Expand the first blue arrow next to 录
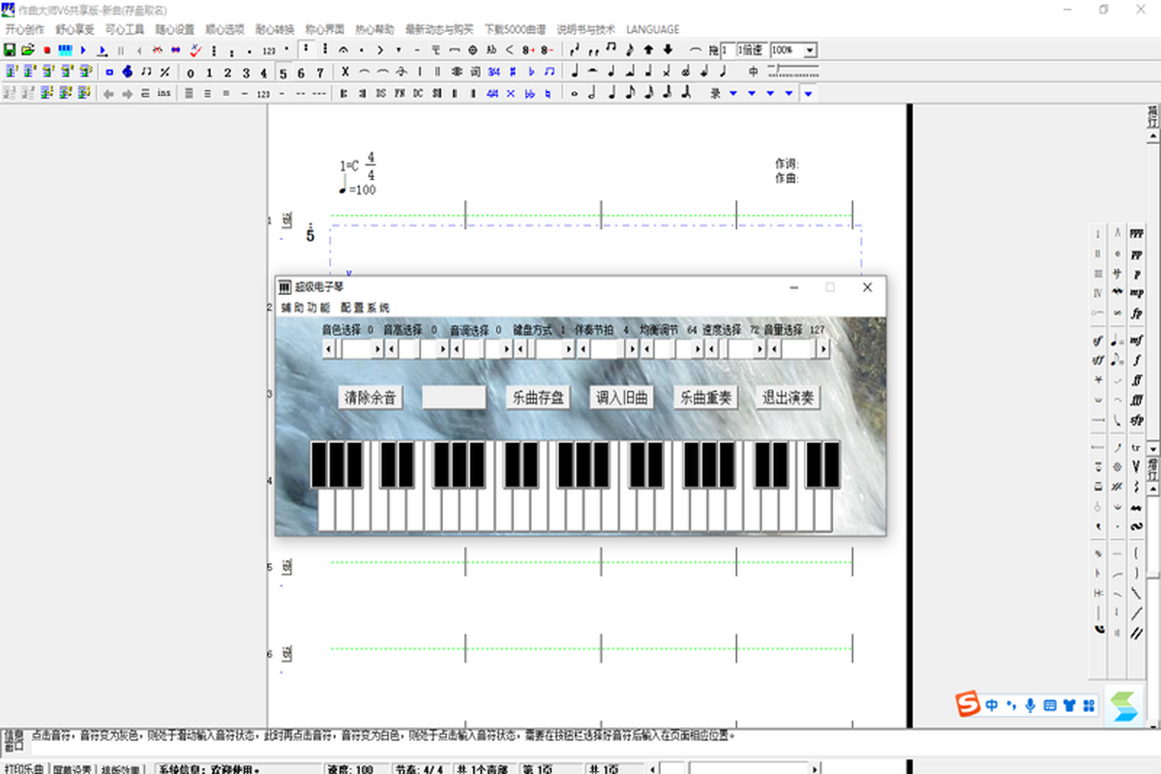Screen dimensions: 1161x774 [x=733, y=94]
